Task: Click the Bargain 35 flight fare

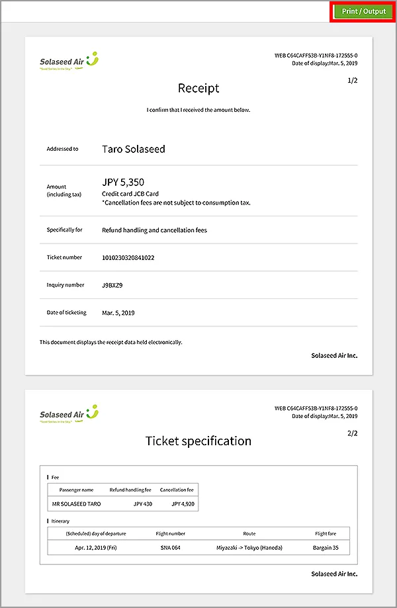Action: click(x=326, y=548)
